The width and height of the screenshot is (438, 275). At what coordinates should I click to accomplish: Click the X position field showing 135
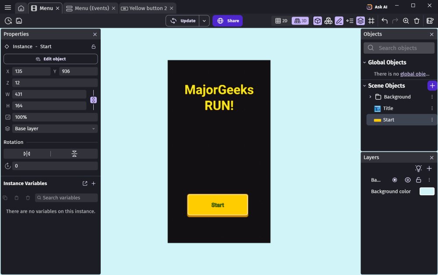click(31, 71)
